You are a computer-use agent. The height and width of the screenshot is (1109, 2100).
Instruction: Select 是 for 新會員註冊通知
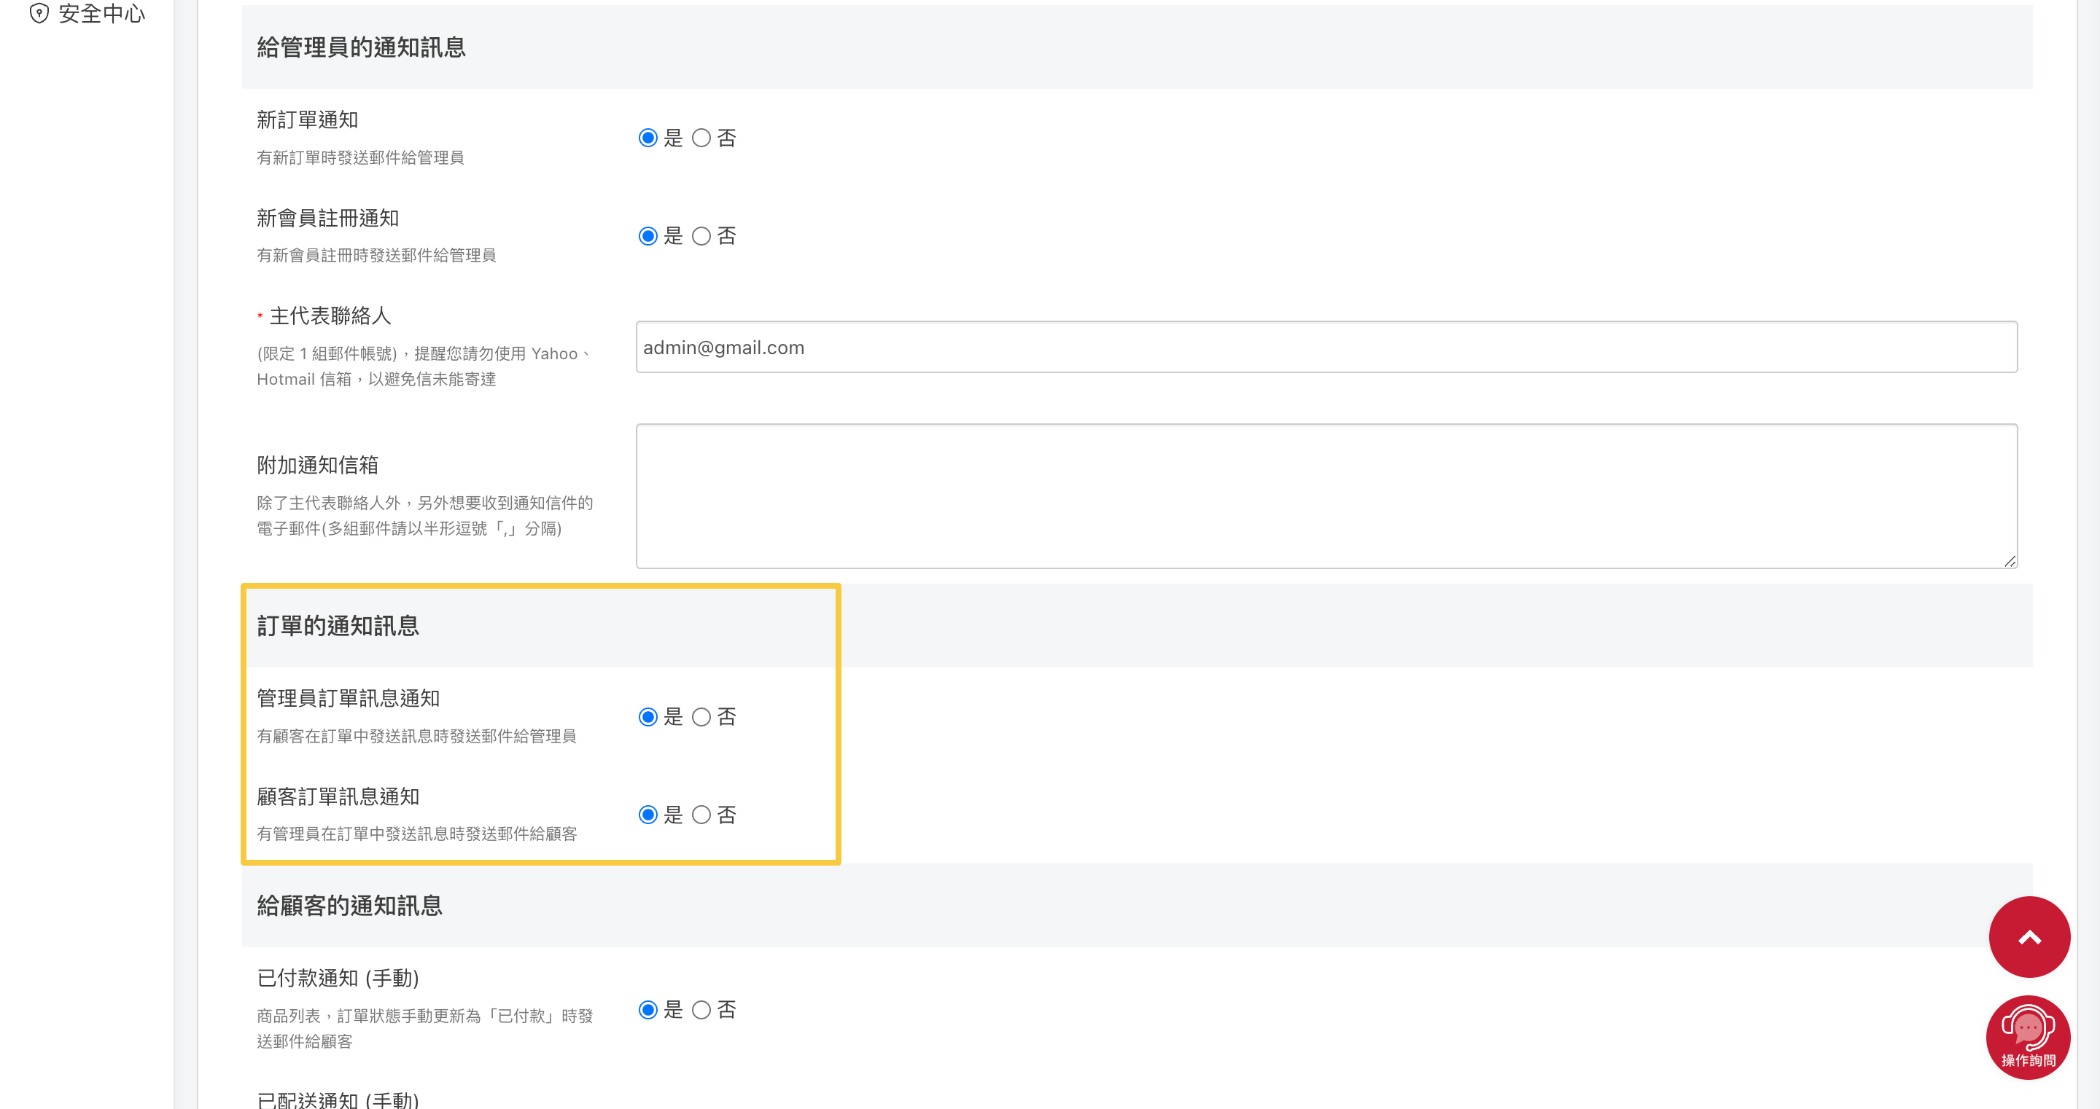tap(648, 236)
